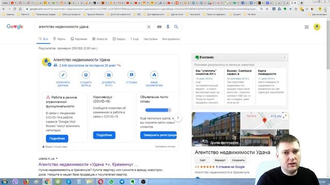Screen dimensions: 330x185
Task: Click the Google logo
Action: click(15, 27)
